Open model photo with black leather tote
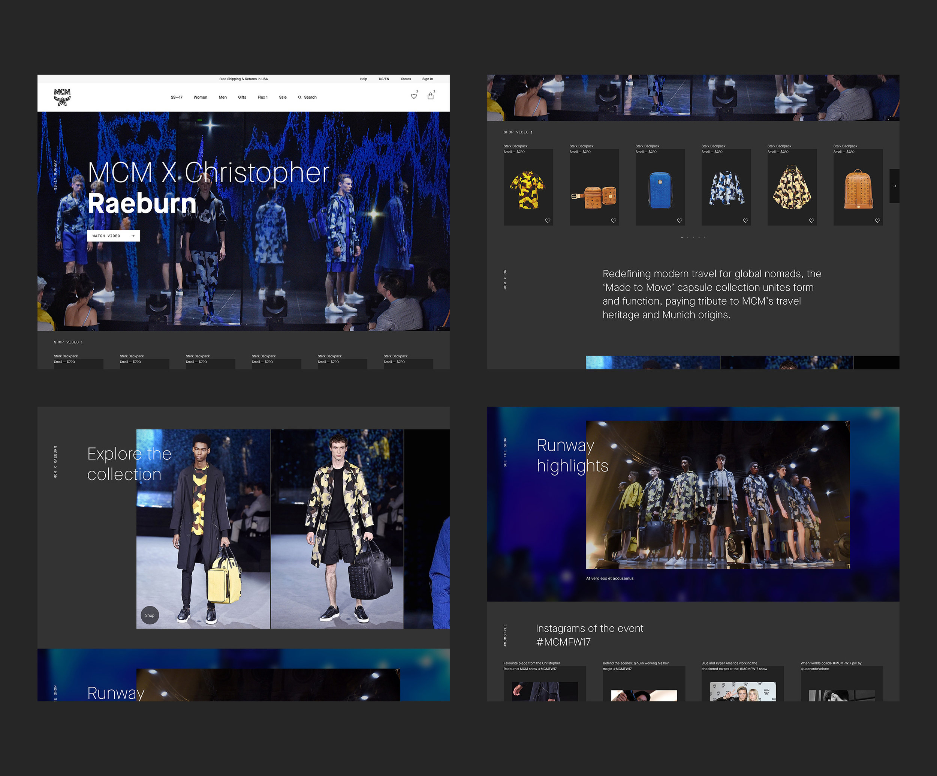 point(337,529)
